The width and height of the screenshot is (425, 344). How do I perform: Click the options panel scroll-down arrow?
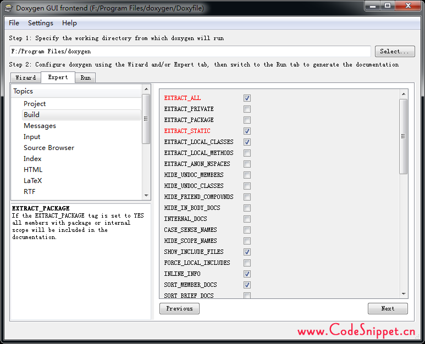pos(404,294)
